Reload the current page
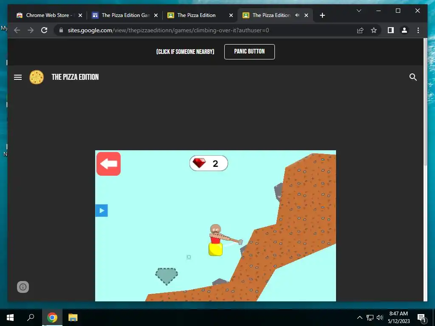Screen dimensions: 435x326 coord(44,30)
